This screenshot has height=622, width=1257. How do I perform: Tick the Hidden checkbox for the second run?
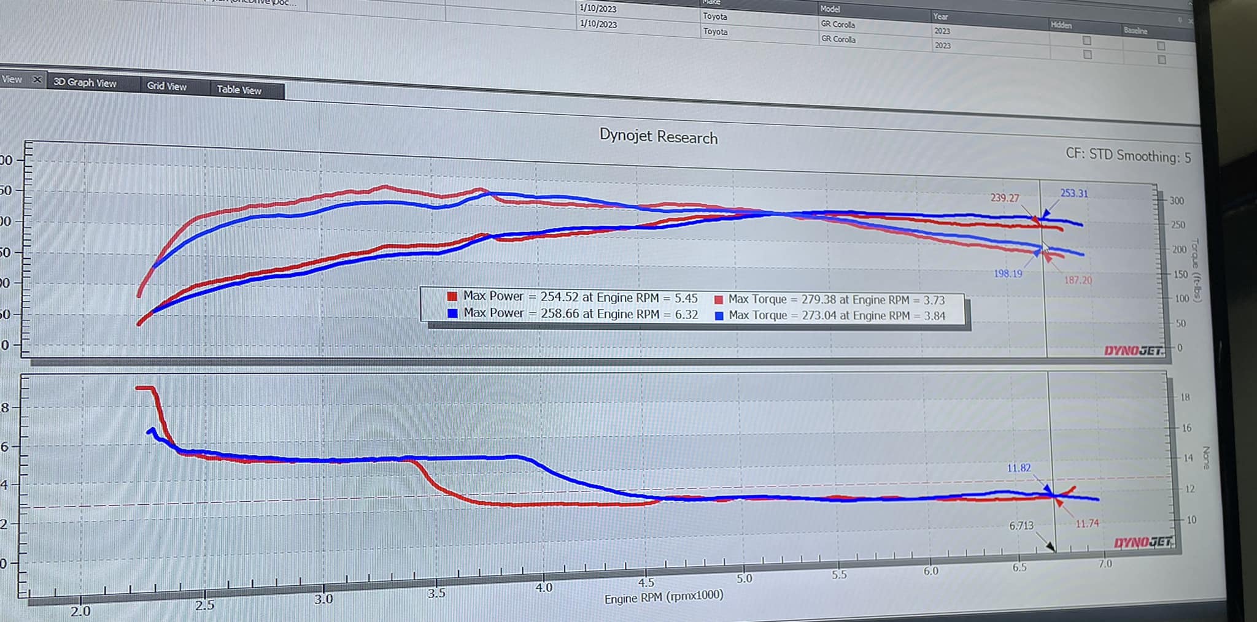click(1088, 55)
